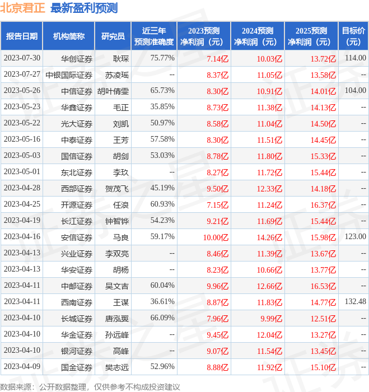The image size is (369, 392).
Task: Click accuracy value 52.96%
Action: coord(162,367)
